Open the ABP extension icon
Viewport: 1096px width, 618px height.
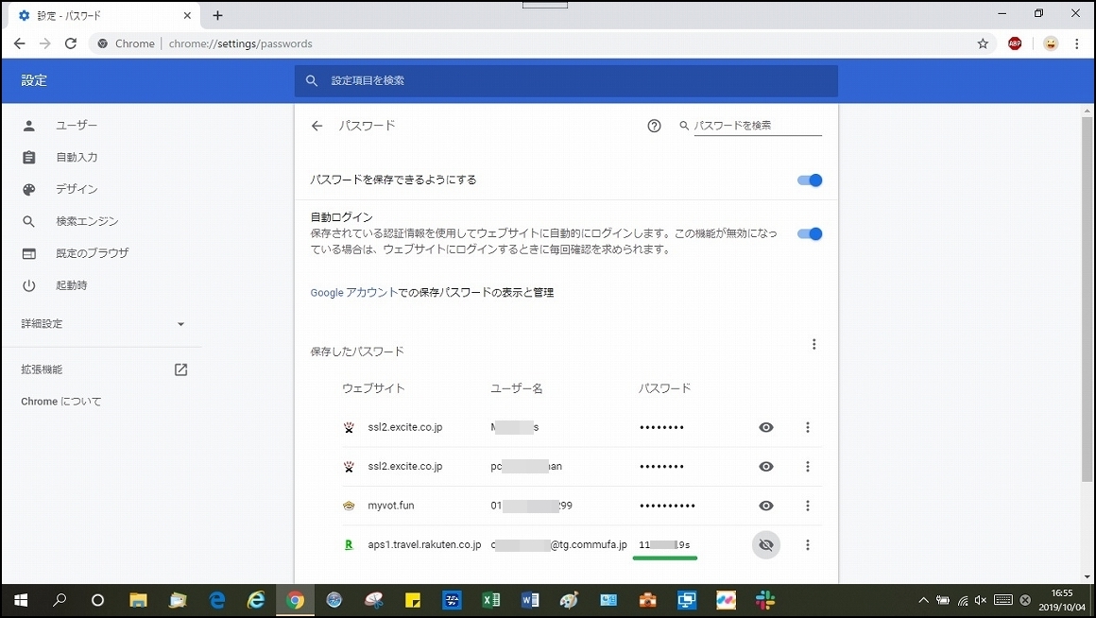[x=1015, y=43]
